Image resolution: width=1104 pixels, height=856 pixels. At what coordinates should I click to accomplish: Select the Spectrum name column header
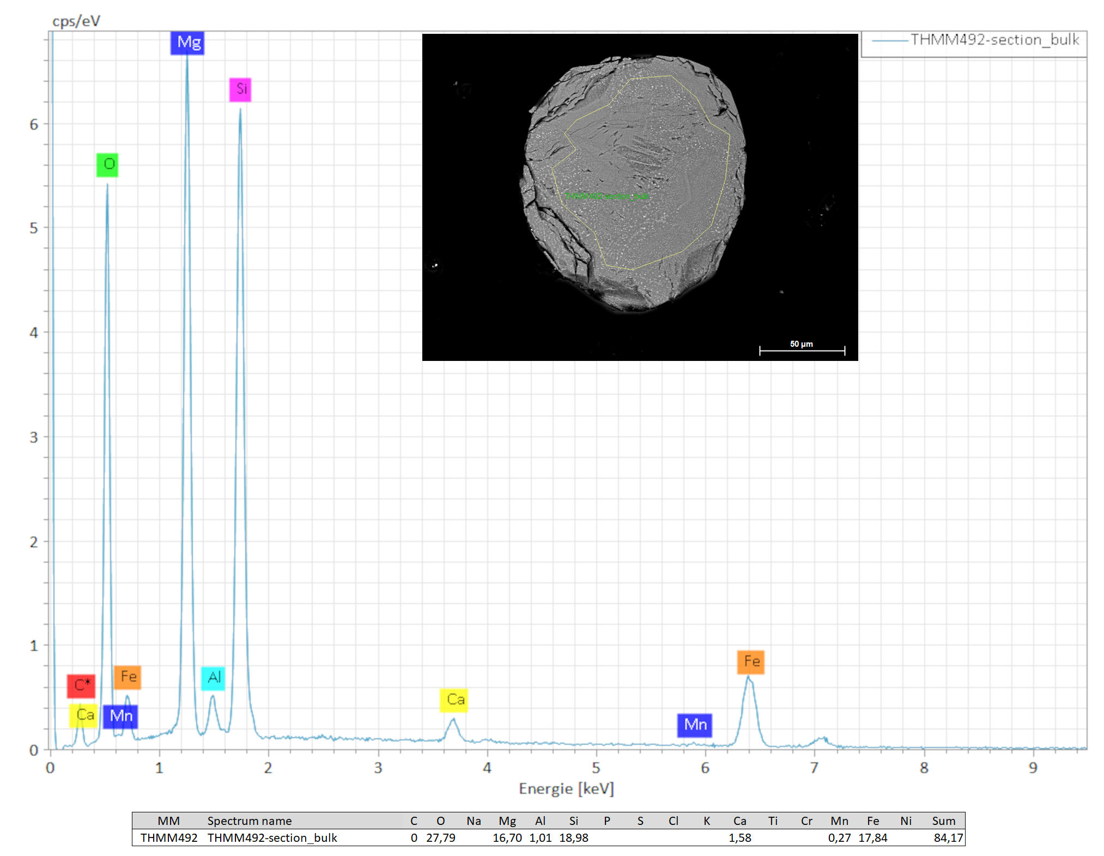point(249,821)
